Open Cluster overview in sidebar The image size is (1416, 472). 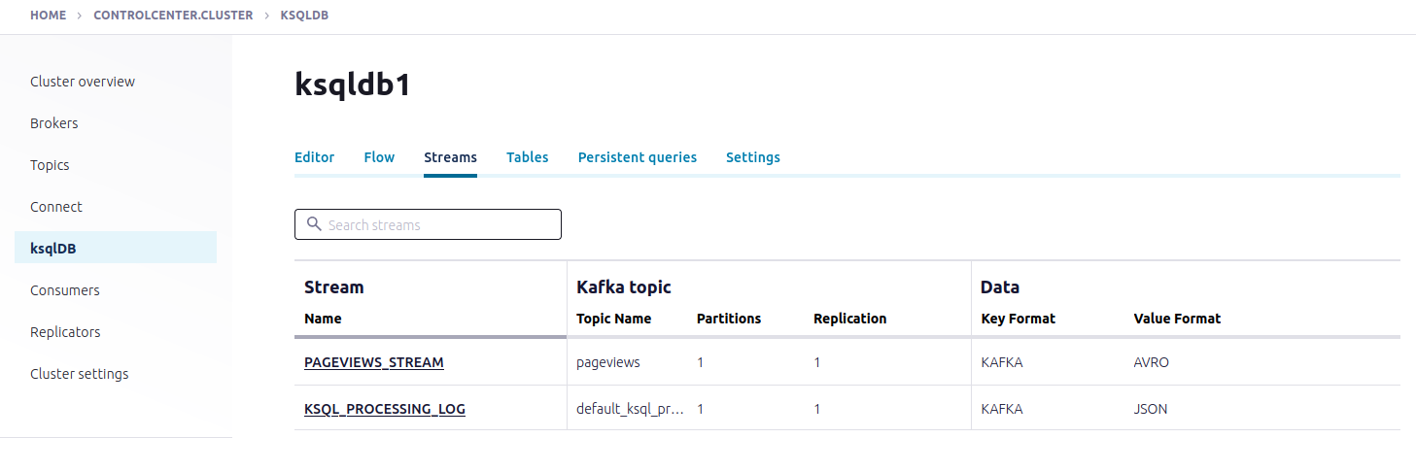[83, 82]
